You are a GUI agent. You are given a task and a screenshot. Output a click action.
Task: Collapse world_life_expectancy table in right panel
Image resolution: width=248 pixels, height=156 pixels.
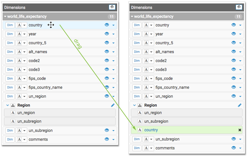[x=132, y=17]
